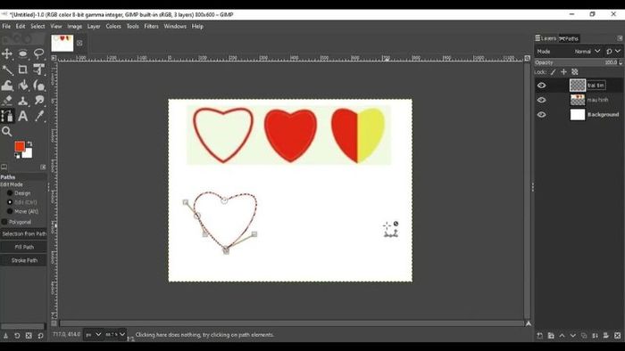Select the Unified Transform tool
Image resolution: width=625 pixels, height=351 pixels.
pos(38,69)
